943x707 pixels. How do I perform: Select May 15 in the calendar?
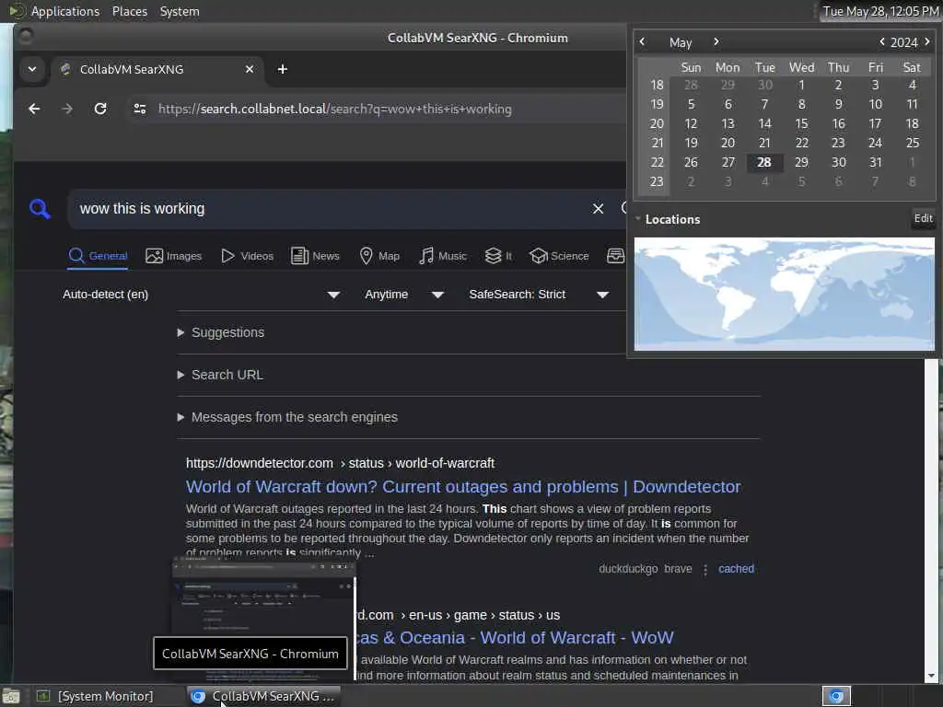click(802, 124)
